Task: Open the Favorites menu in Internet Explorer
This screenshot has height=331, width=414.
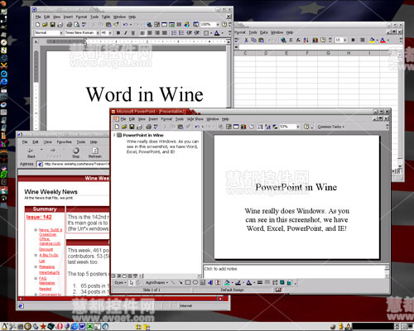Action: pyautogui.click(x=64, y=142)
